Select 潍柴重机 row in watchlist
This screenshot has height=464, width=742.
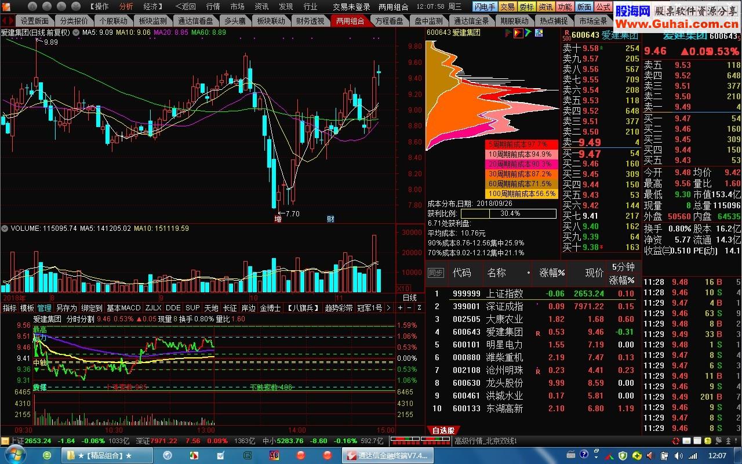coord(533,357)
